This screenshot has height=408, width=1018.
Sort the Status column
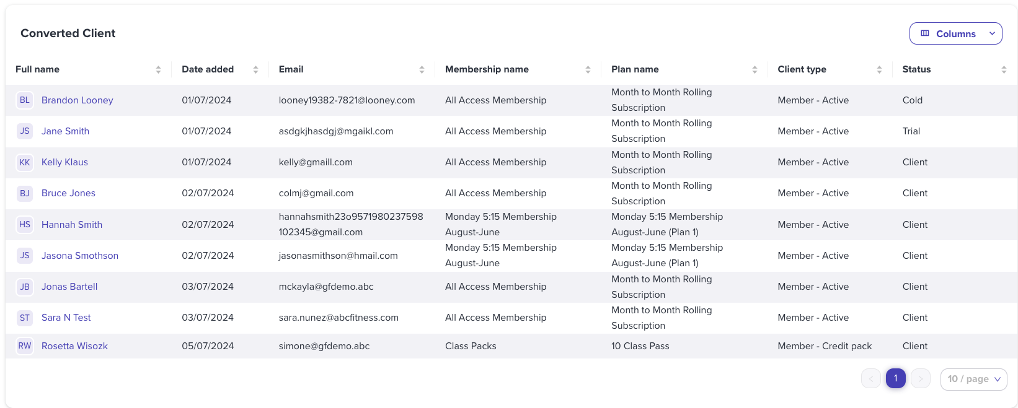pyautogui.click(x=1004, y=70)
